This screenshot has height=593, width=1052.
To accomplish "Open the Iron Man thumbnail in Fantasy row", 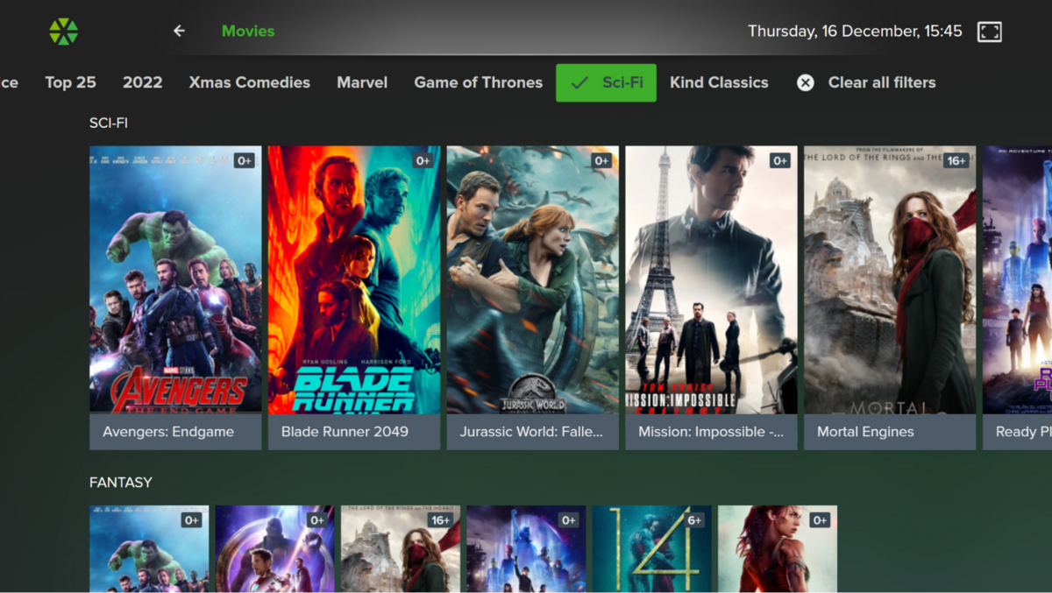I will point(275,549).
